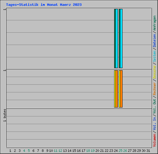Click the orange Rechner bar for day 24

tap(117, 89)
